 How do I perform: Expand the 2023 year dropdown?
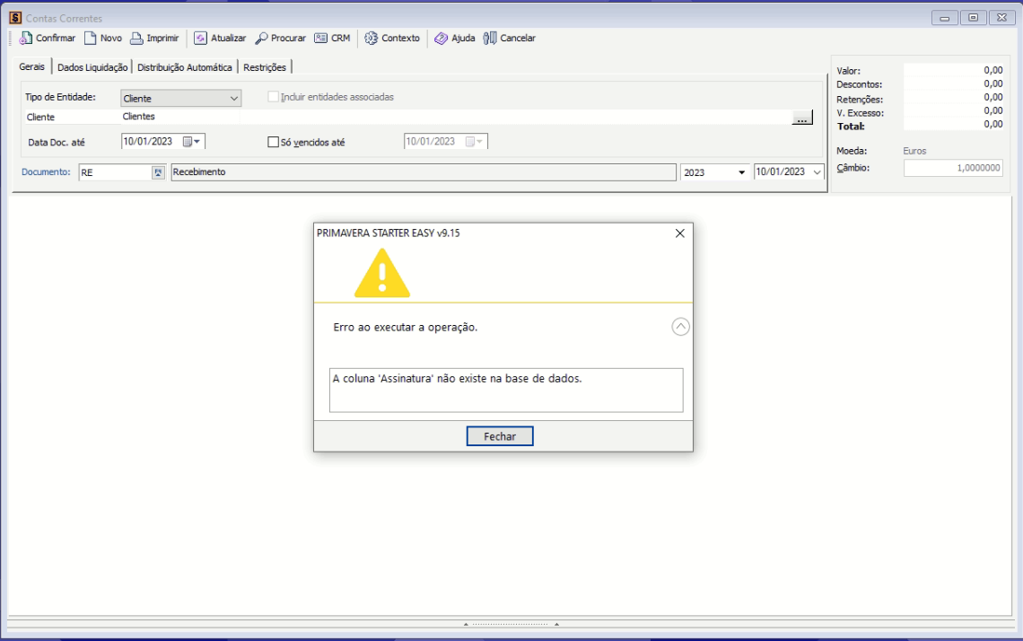tap(742, 172)
